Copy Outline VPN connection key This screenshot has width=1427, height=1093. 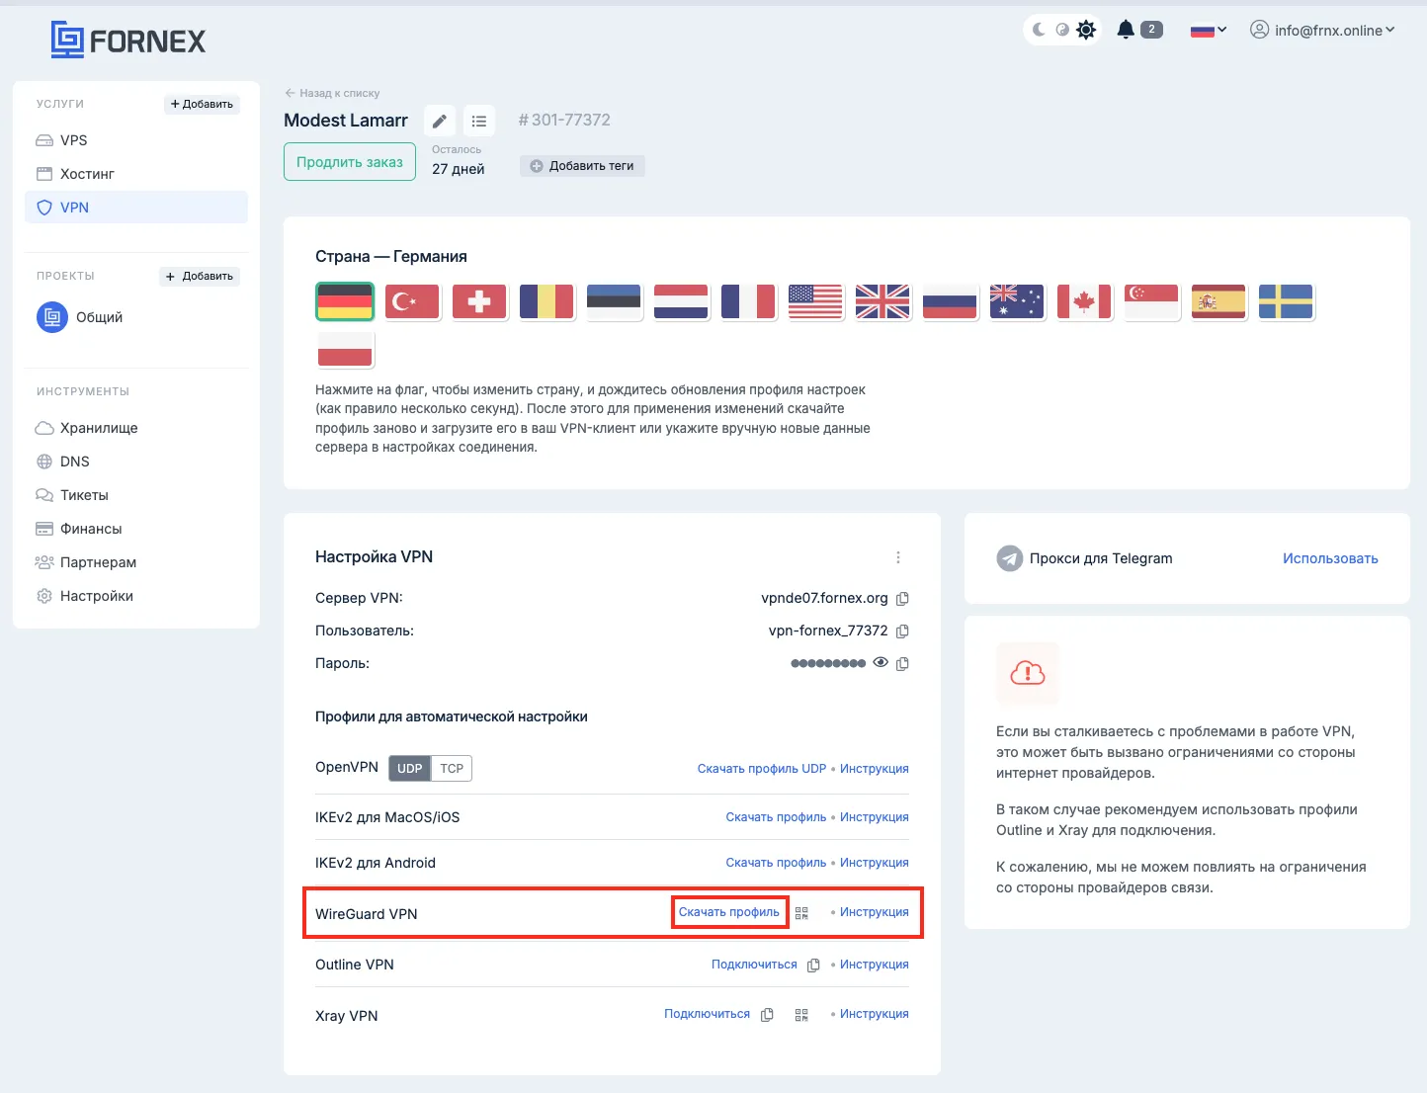point(813,966)
